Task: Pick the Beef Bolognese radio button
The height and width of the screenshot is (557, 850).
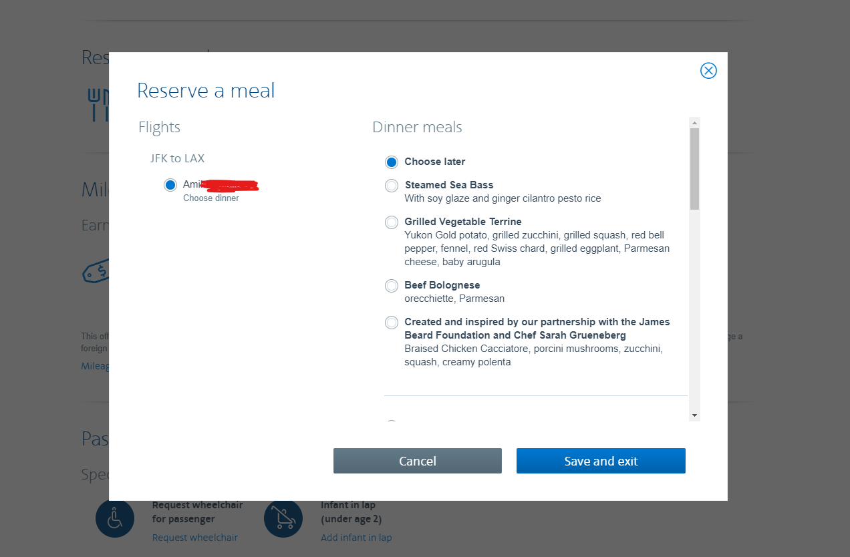Action: pos(392,286)
